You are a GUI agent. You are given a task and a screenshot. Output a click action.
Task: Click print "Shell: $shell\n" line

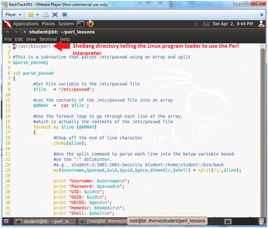(84, 213)
